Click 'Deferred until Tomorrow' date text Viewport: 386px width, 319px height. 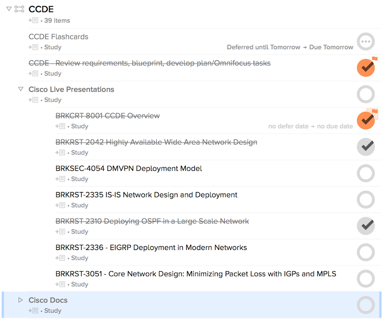(263, 47)
